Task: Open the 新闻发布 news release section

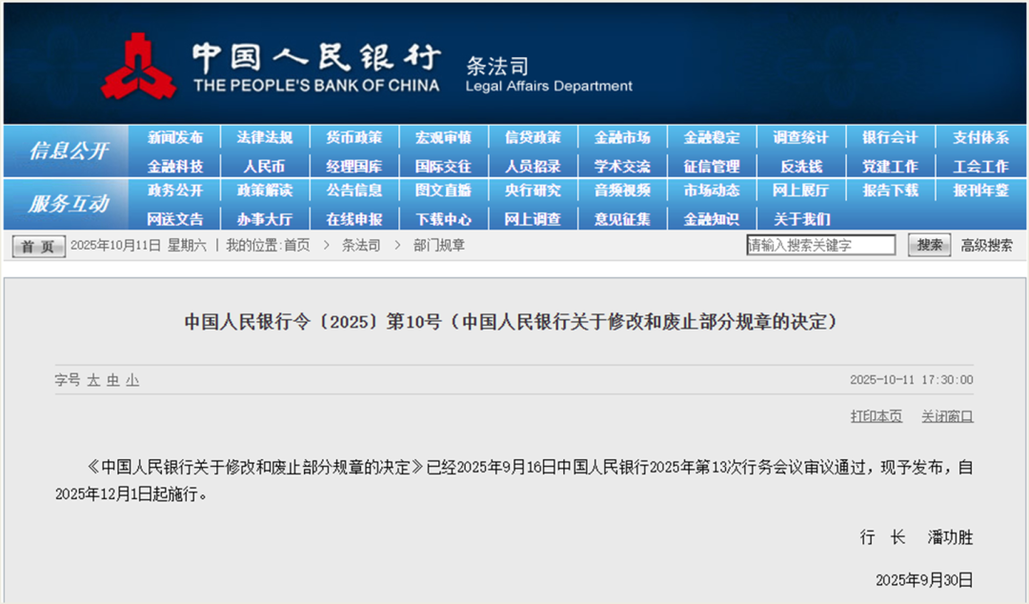Action: click(174, 136)
